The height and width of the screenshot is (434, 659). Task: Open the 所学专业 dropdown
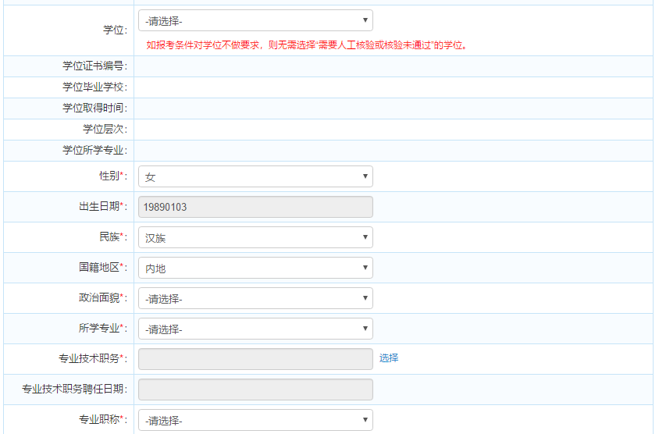(255, 329)
